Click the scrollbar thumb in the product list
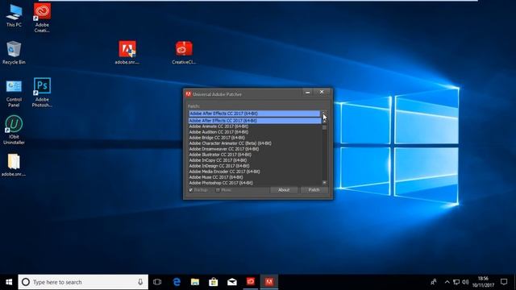 click(x=324, y=127)
